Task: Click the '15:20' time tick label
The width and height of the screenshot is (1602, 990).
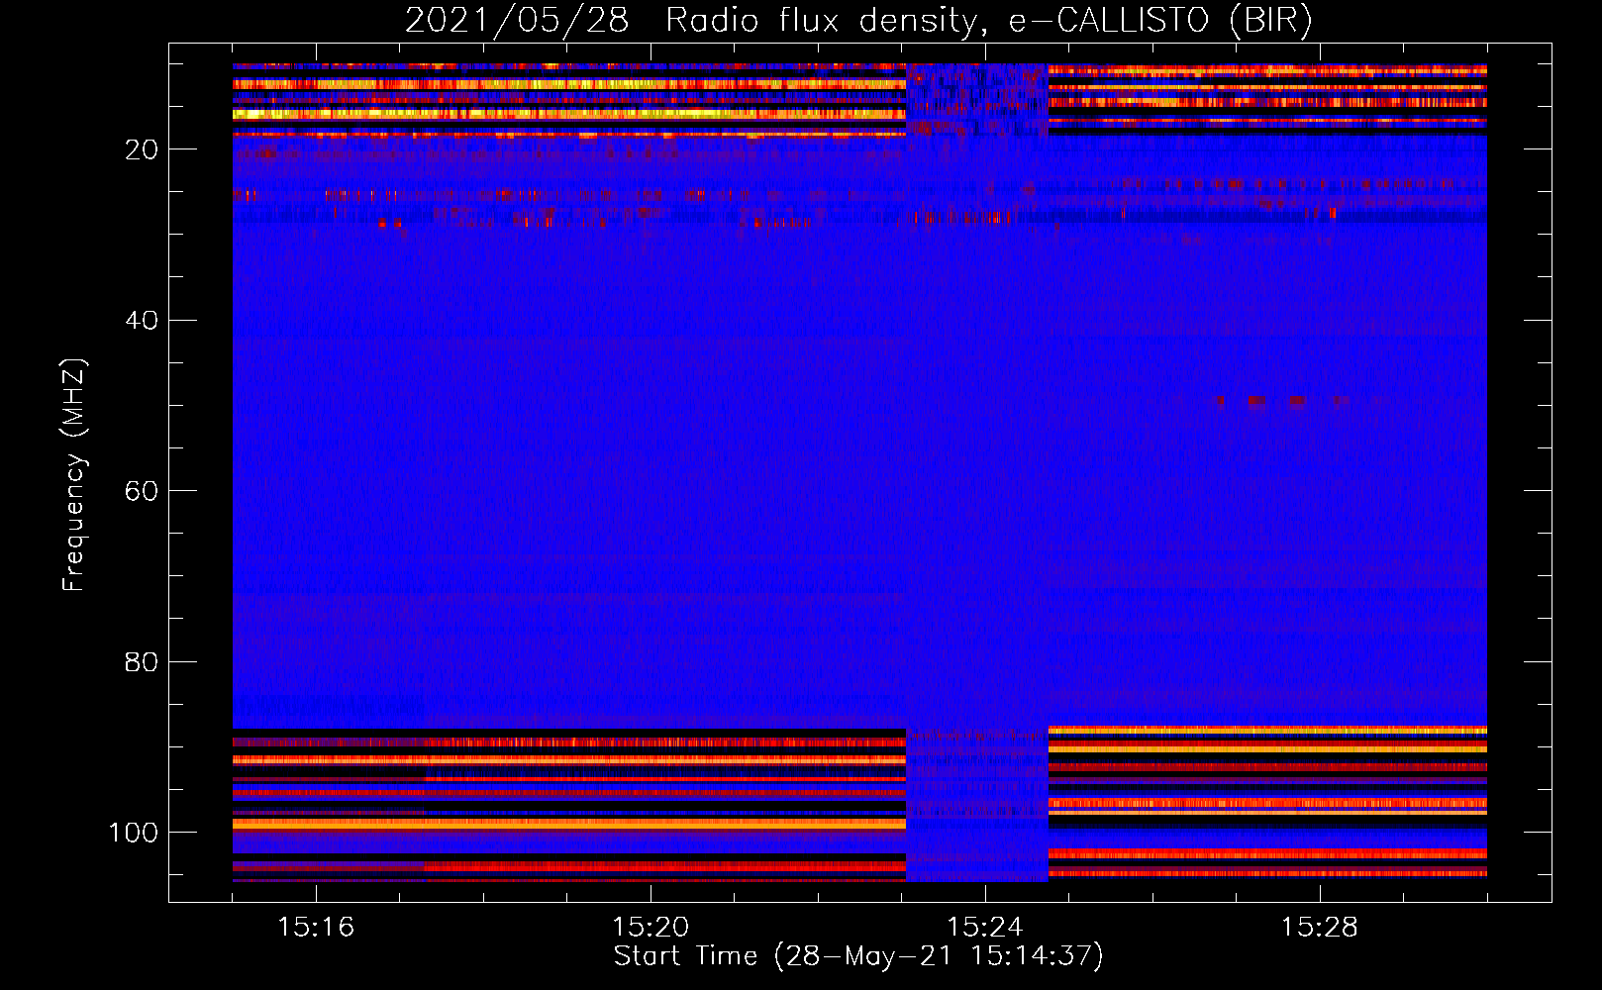Action: point(651,927)
